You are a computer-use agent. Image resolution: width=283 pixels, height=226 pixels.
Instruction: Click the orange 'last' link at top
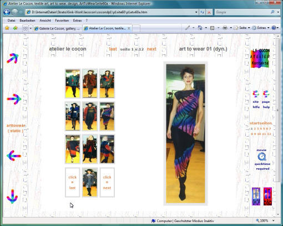[x=113, y=49]
